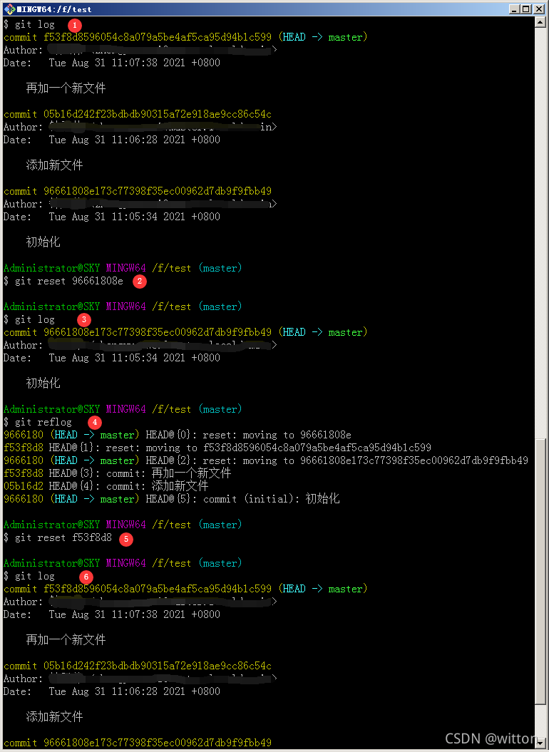549x752 pixels.
Task: Click the command line 'git reset 96661808e'
Action: coord(63,281)
